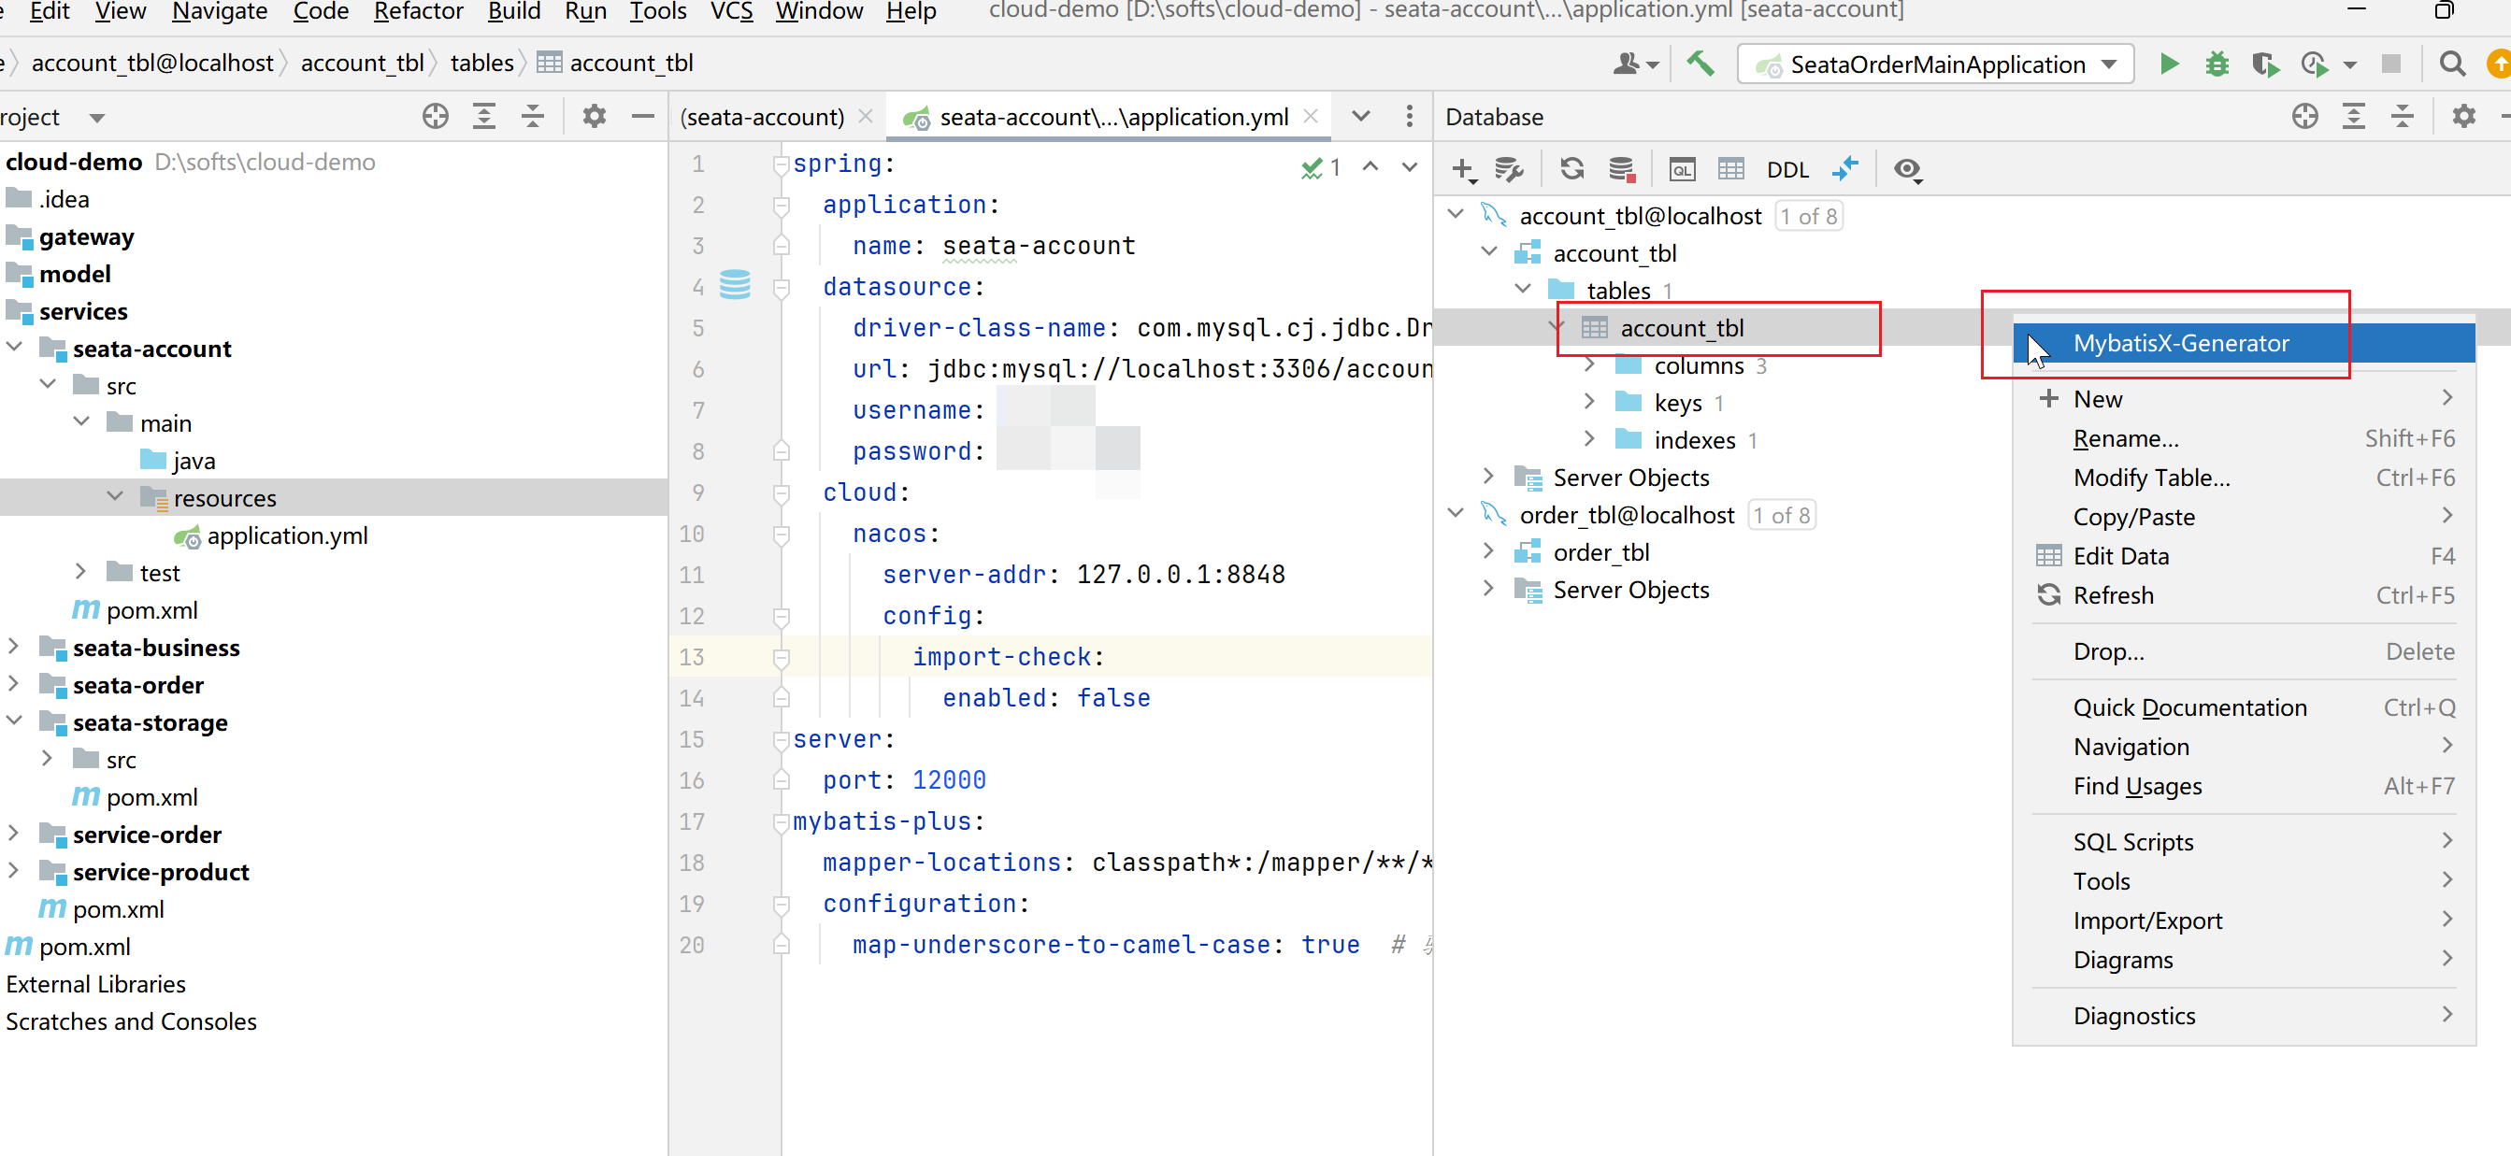Select Drop... in context menu
Screen dimensions: 2511x1156
[2244, 651]
